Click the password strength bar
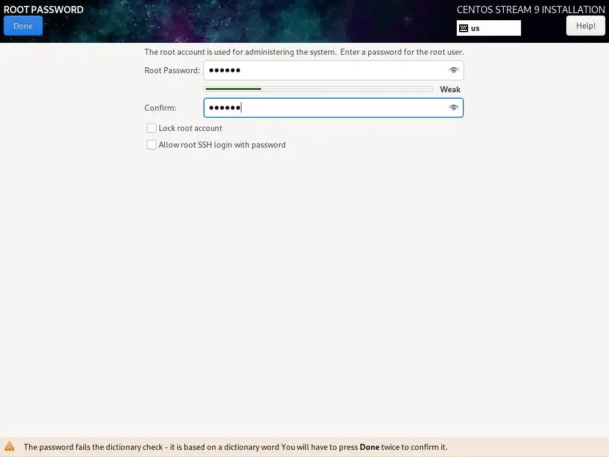The width and height of the screenshot is (609, 457). [318, 89]
